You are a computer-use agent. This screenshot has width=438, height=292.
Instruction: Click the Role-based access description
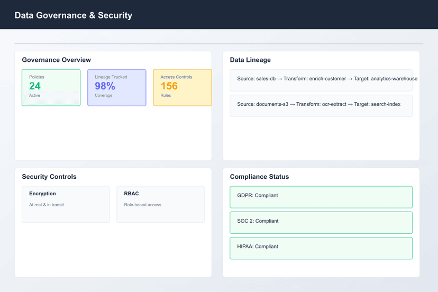coord(143,205)
